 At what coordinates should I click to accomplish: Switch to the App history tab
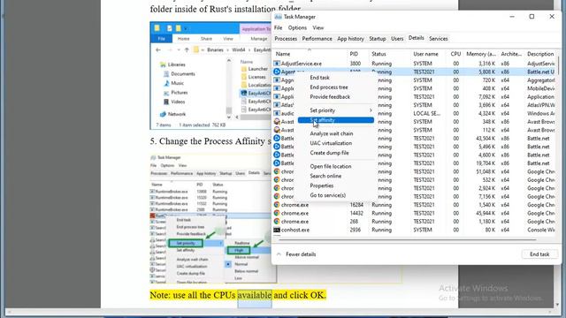tap(350, 39)
